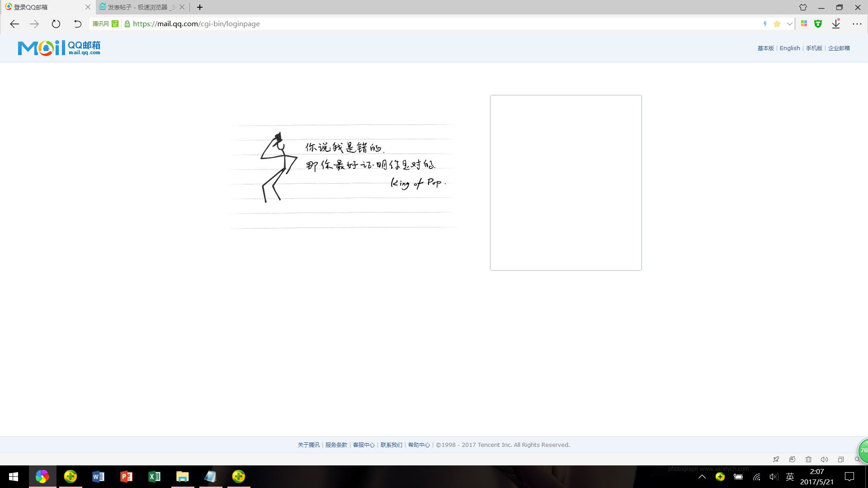This screenshot has width=868, height=488.
Task: Close the 发表帖子 tab
Action: pyautogui.click(x=182, y=7)
